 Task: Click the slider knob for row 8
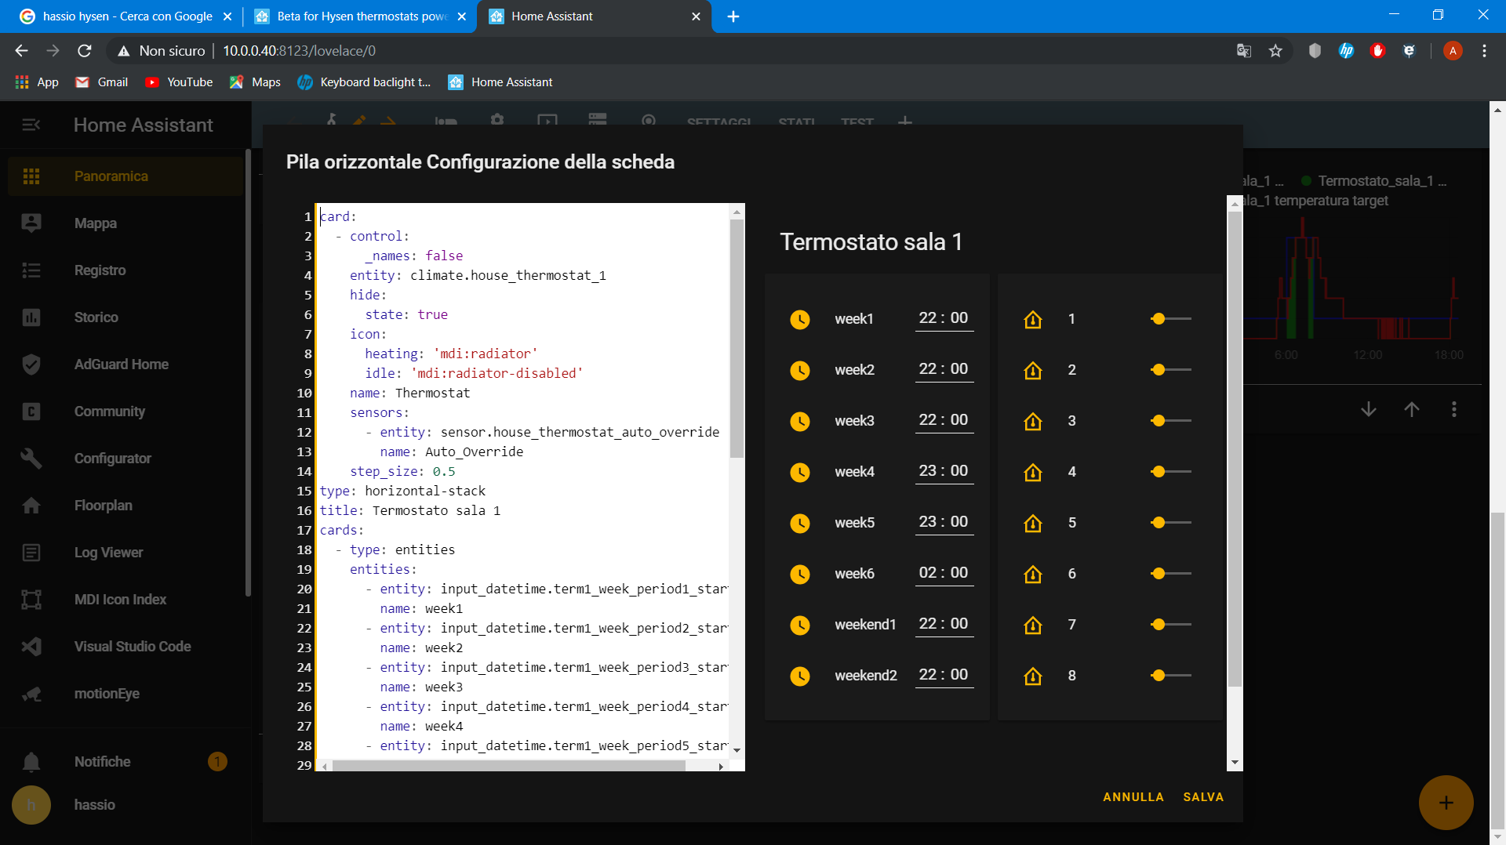pyautogui.click(x=1159, y=676)
